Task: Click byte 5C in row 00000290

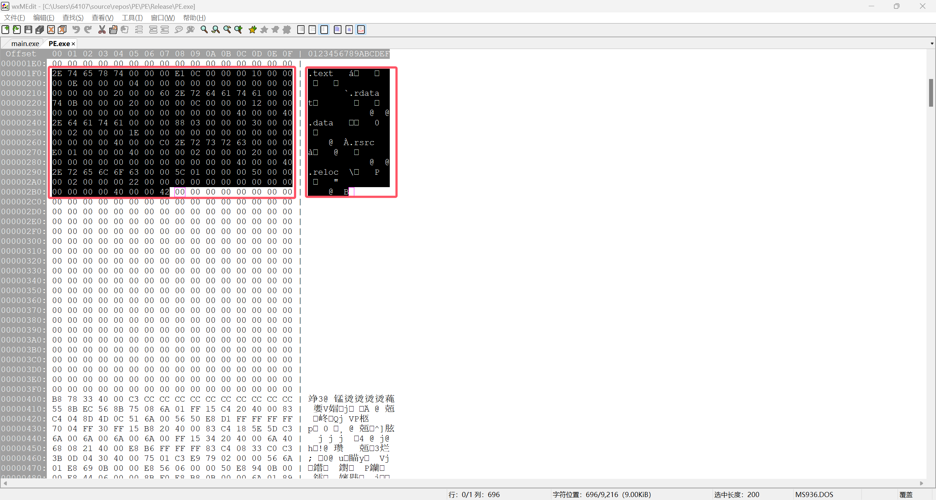Action: click(180, 172)
